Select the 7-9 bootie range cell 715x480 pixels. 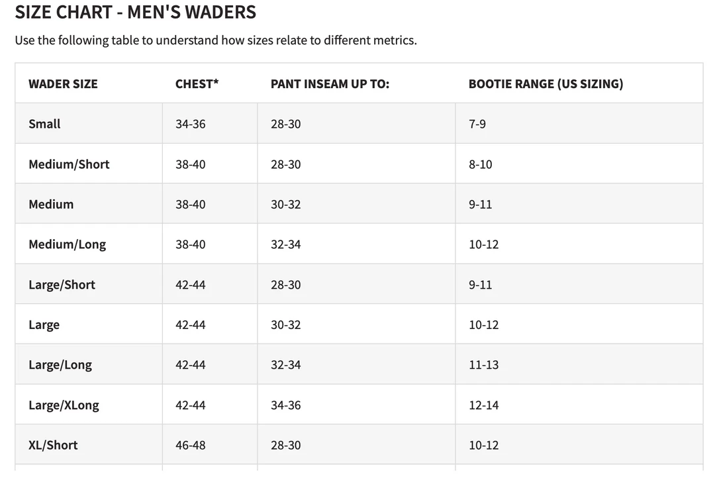pyautogui.click(x=477, y=124)
